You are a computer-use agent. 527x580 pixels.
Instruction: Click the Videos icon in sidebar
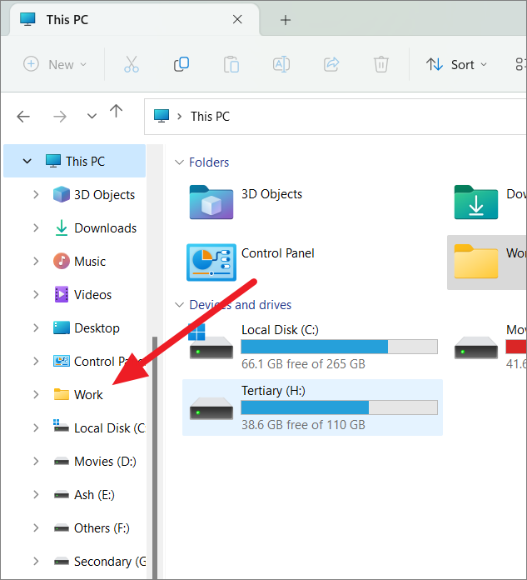coord(62,294)
